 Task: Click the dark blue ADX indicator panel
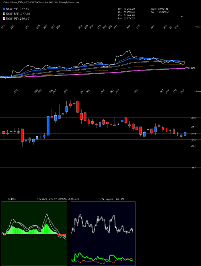pos(103,234)
